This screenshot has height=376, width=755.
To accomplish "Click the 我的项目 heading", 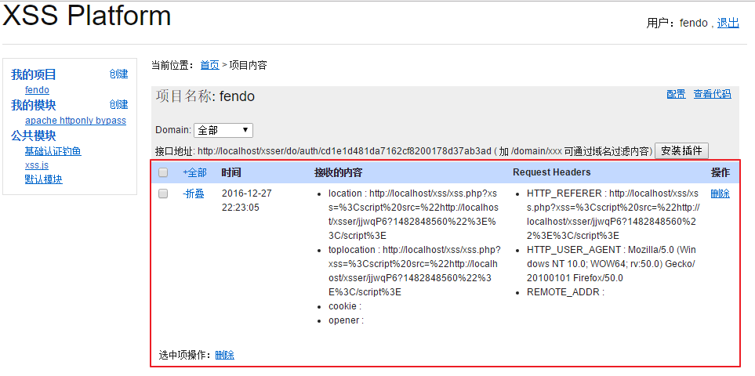I will (x=34, y=74).
